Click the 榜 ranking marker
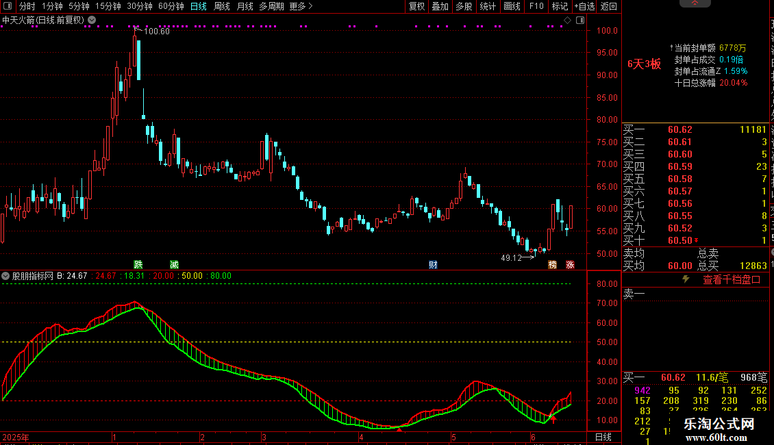The width and height of the screenshot is (774, 445). coord(552,265)
